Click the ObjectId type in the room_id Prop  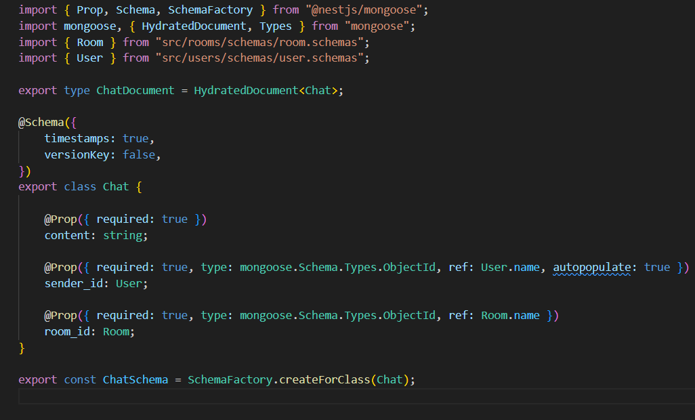[x=409, y=316]
